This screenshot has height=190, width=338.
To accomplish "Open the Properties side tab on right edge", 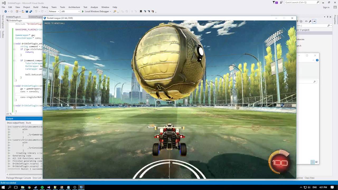I will [335, 20].
